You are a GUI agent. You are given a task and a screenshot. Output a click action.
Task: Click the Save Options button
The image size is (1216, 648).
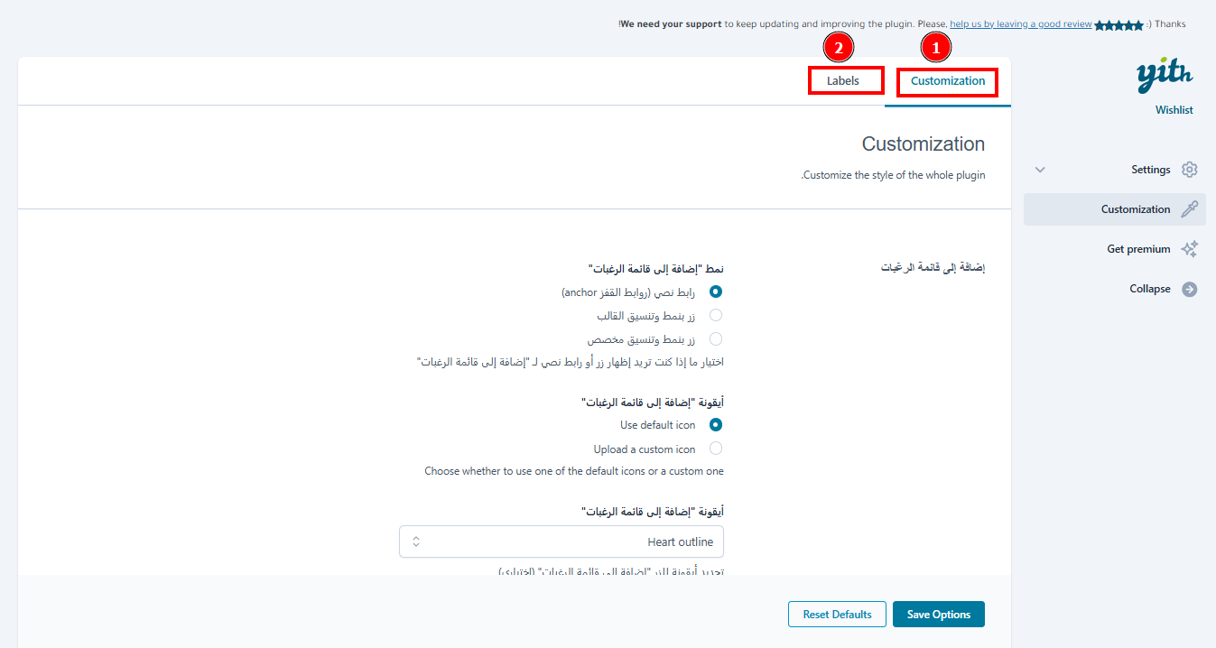938,615
